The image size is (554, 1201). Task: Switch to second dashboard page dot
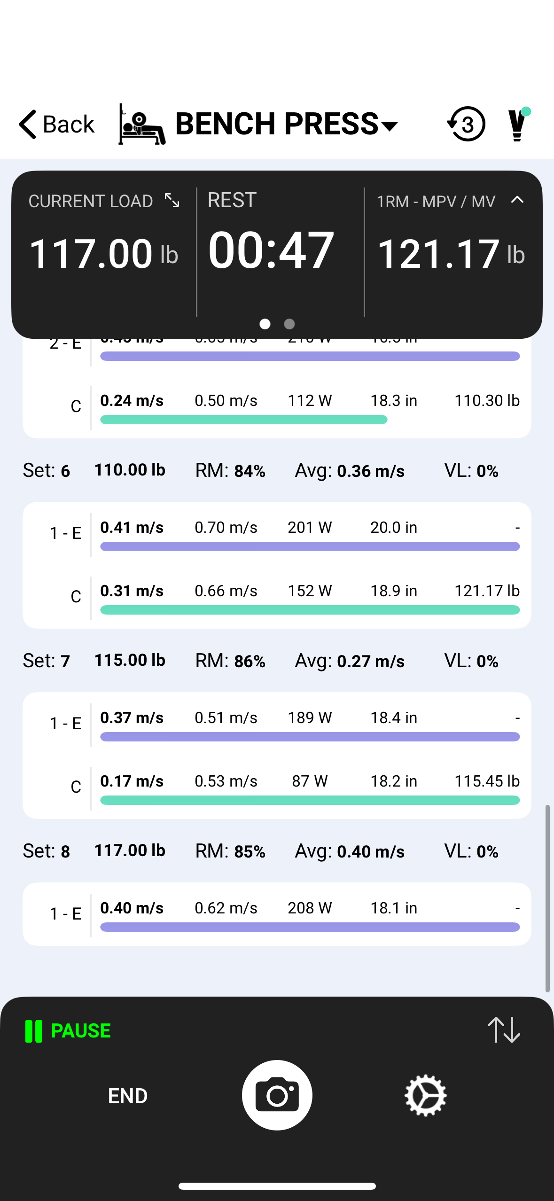(289, 324)
